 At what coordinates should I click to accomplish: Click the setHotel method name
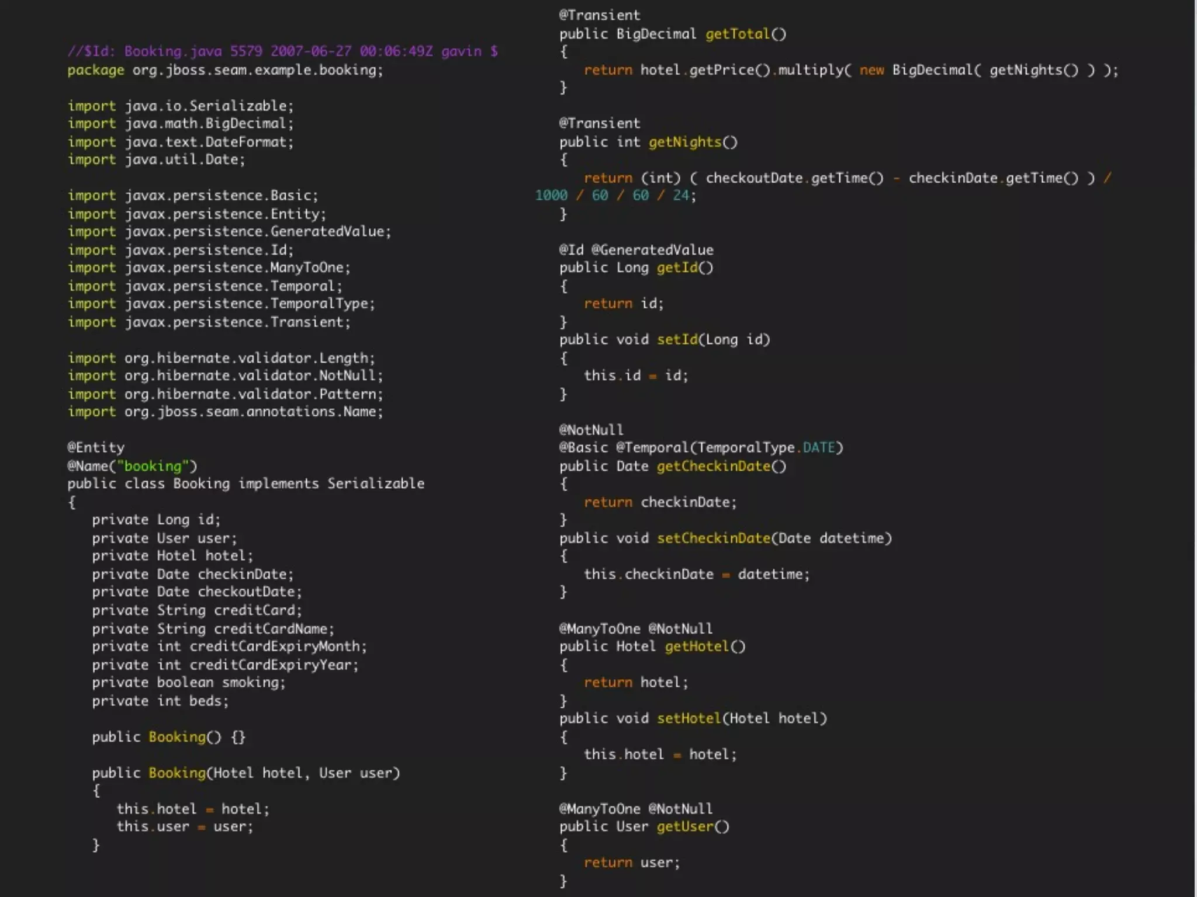click(689, 718)
